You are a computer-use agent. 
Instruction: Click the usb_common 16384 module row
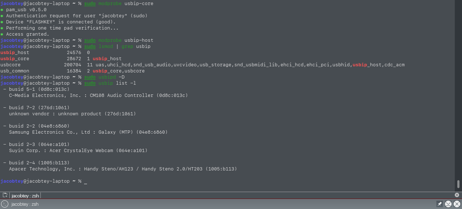(x=73, y=71)
